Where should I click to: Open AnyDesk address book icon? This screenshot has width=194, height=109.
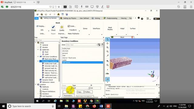point(185,7)
